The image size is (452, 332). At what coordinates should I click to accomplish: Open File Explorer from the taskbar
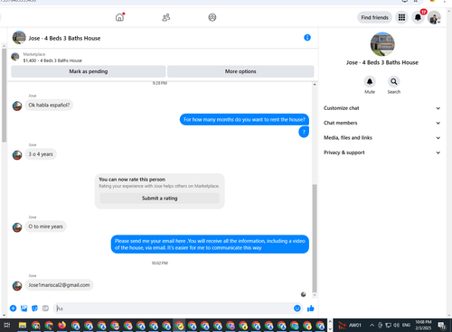tap(23, 325)
